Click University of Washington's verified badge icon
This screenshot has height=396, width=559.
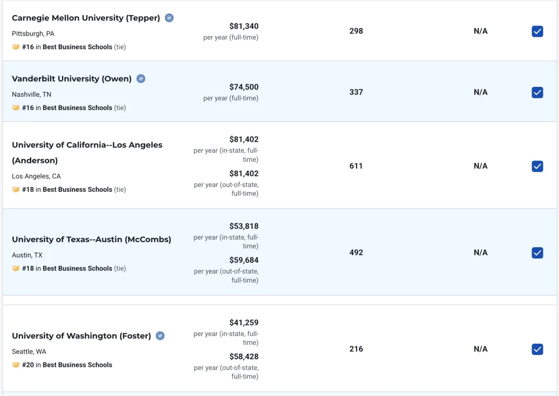tap(160, 336)
